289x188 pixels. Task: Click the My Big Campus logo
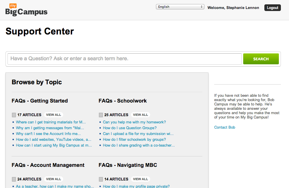tap(26, 10)
